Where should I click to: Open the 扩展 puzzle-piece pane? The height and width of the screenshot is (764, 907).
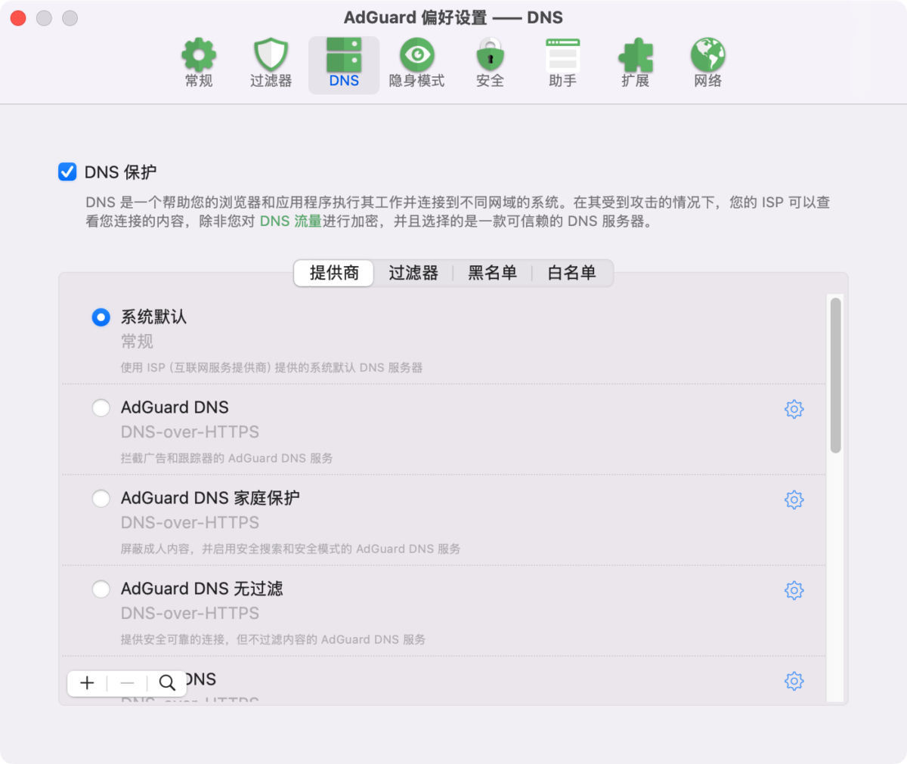635,63
